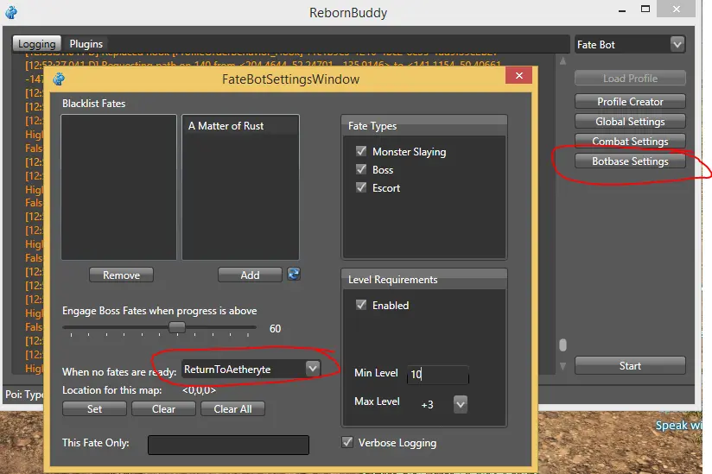Click the Clear All button
712x474 pixels.
(x=232, y=408)
